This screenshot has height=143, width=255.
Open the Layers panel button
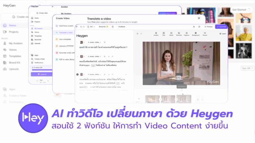tap(223, 34)
